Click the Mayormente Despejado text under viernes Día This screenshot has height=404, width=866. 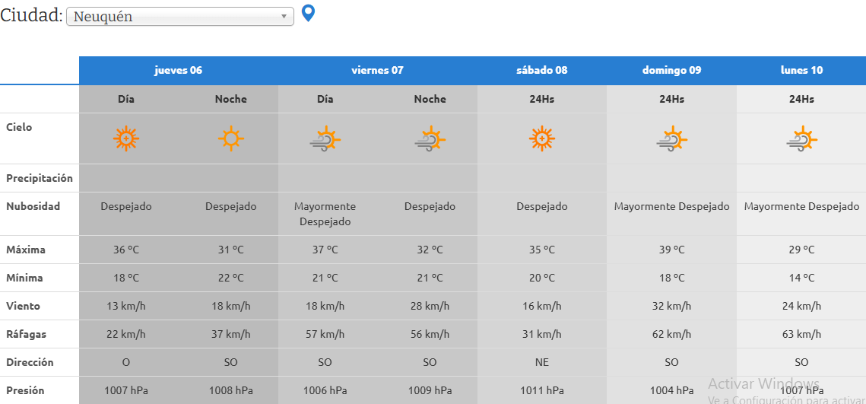click(x=325, y=214)
